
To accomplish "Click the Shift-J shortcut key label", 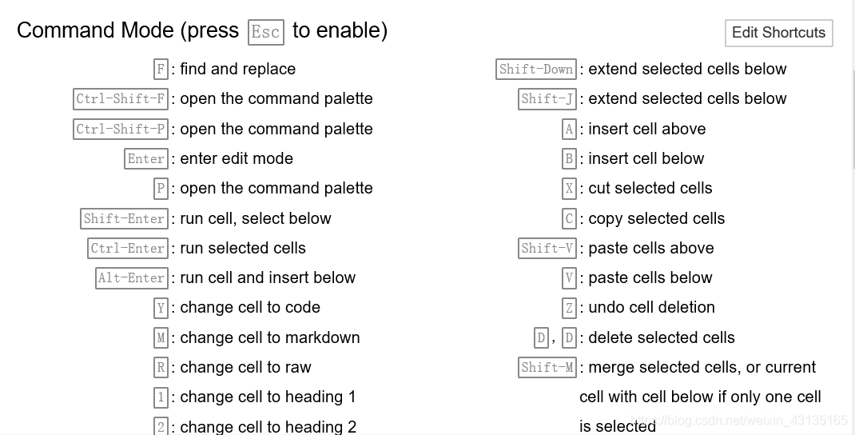I will pyautogui.click(x=547, y=99).
